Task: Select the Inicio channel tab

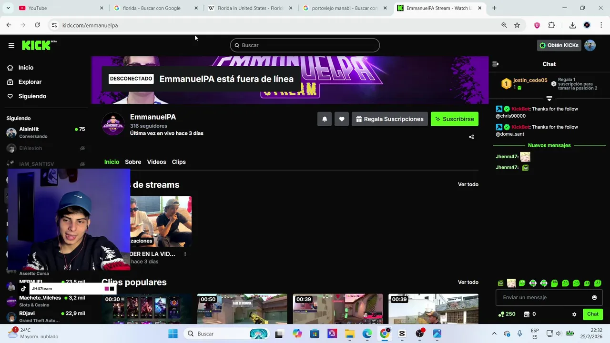Action: coord(112,162)
